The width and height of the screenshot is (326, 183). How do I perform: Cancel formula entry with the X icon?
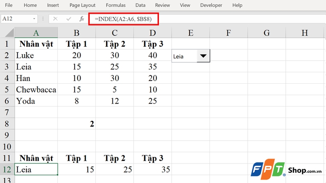pyautogui.click(x=55, y=19)
